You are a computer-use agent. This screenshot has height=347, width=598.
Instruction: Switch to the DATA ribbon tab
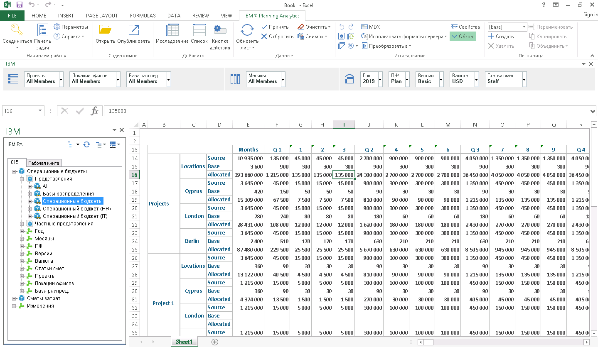[x=174, y=16]
